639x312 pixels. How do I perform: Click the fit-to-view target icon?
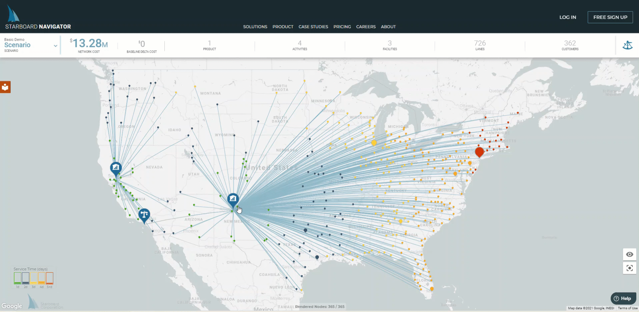pos(629,268)
